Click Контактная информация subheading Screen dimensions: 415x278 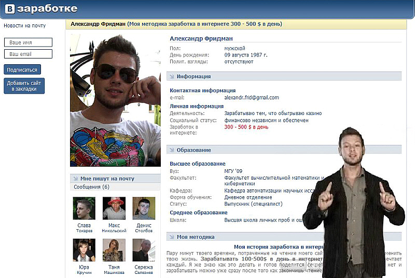coord(202,91)
